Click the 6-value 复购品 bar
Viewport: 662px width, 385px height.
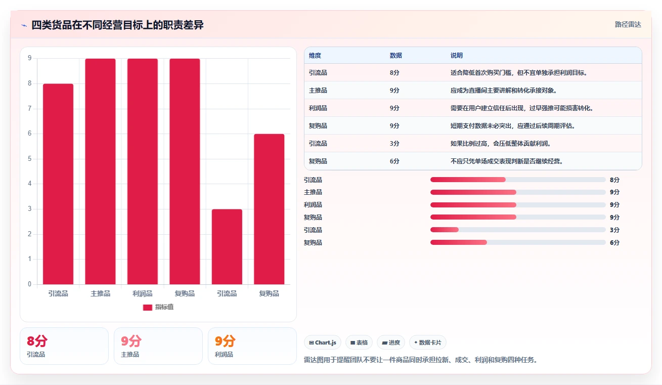point(269,209)
